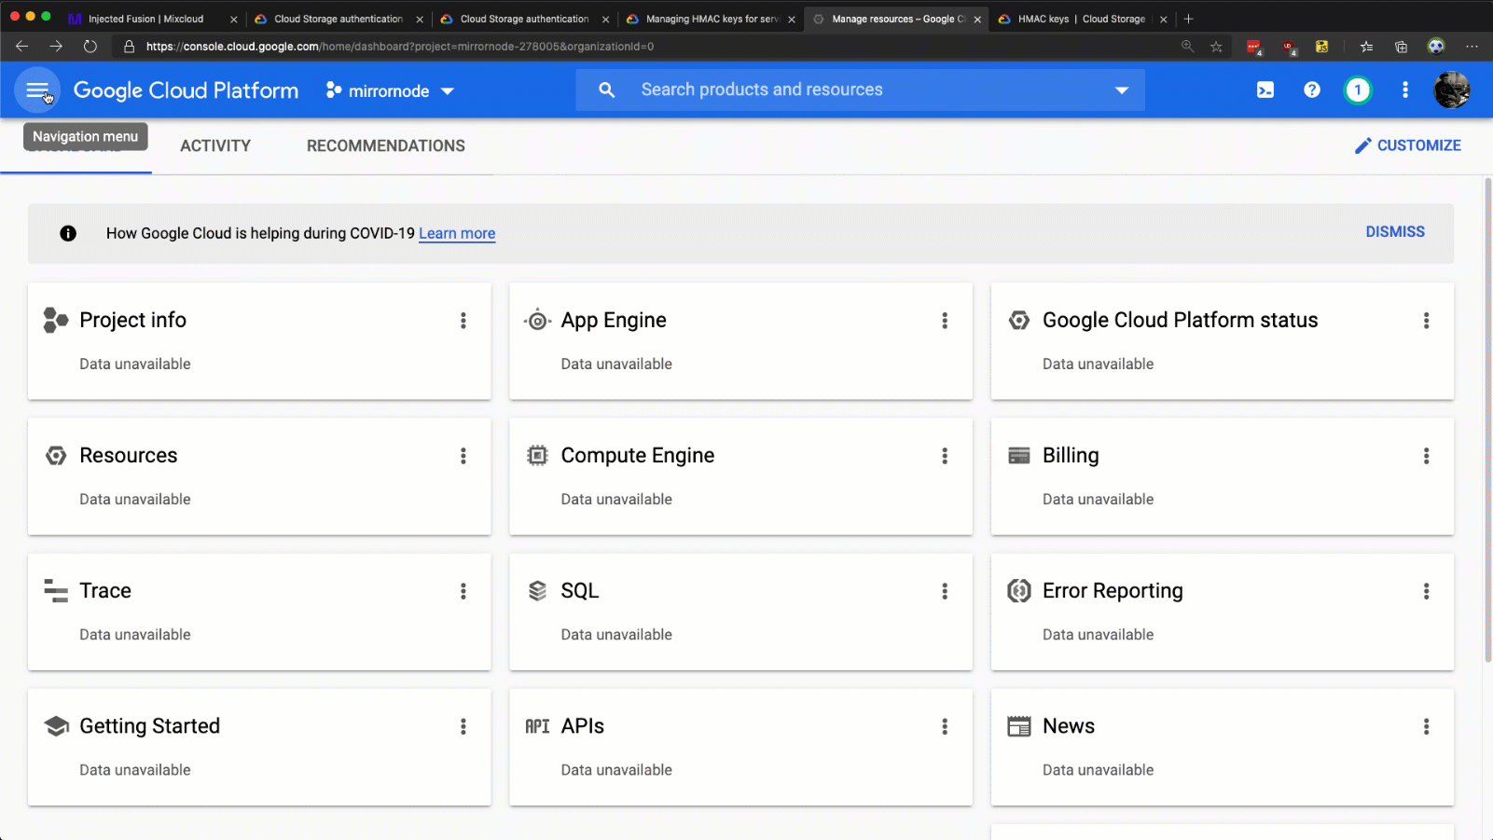The height and width of the screenshot is (840, 1493).
Task: Click the Compute Engine chip icon
Action: pyautogui.click(x=537, y=456)
